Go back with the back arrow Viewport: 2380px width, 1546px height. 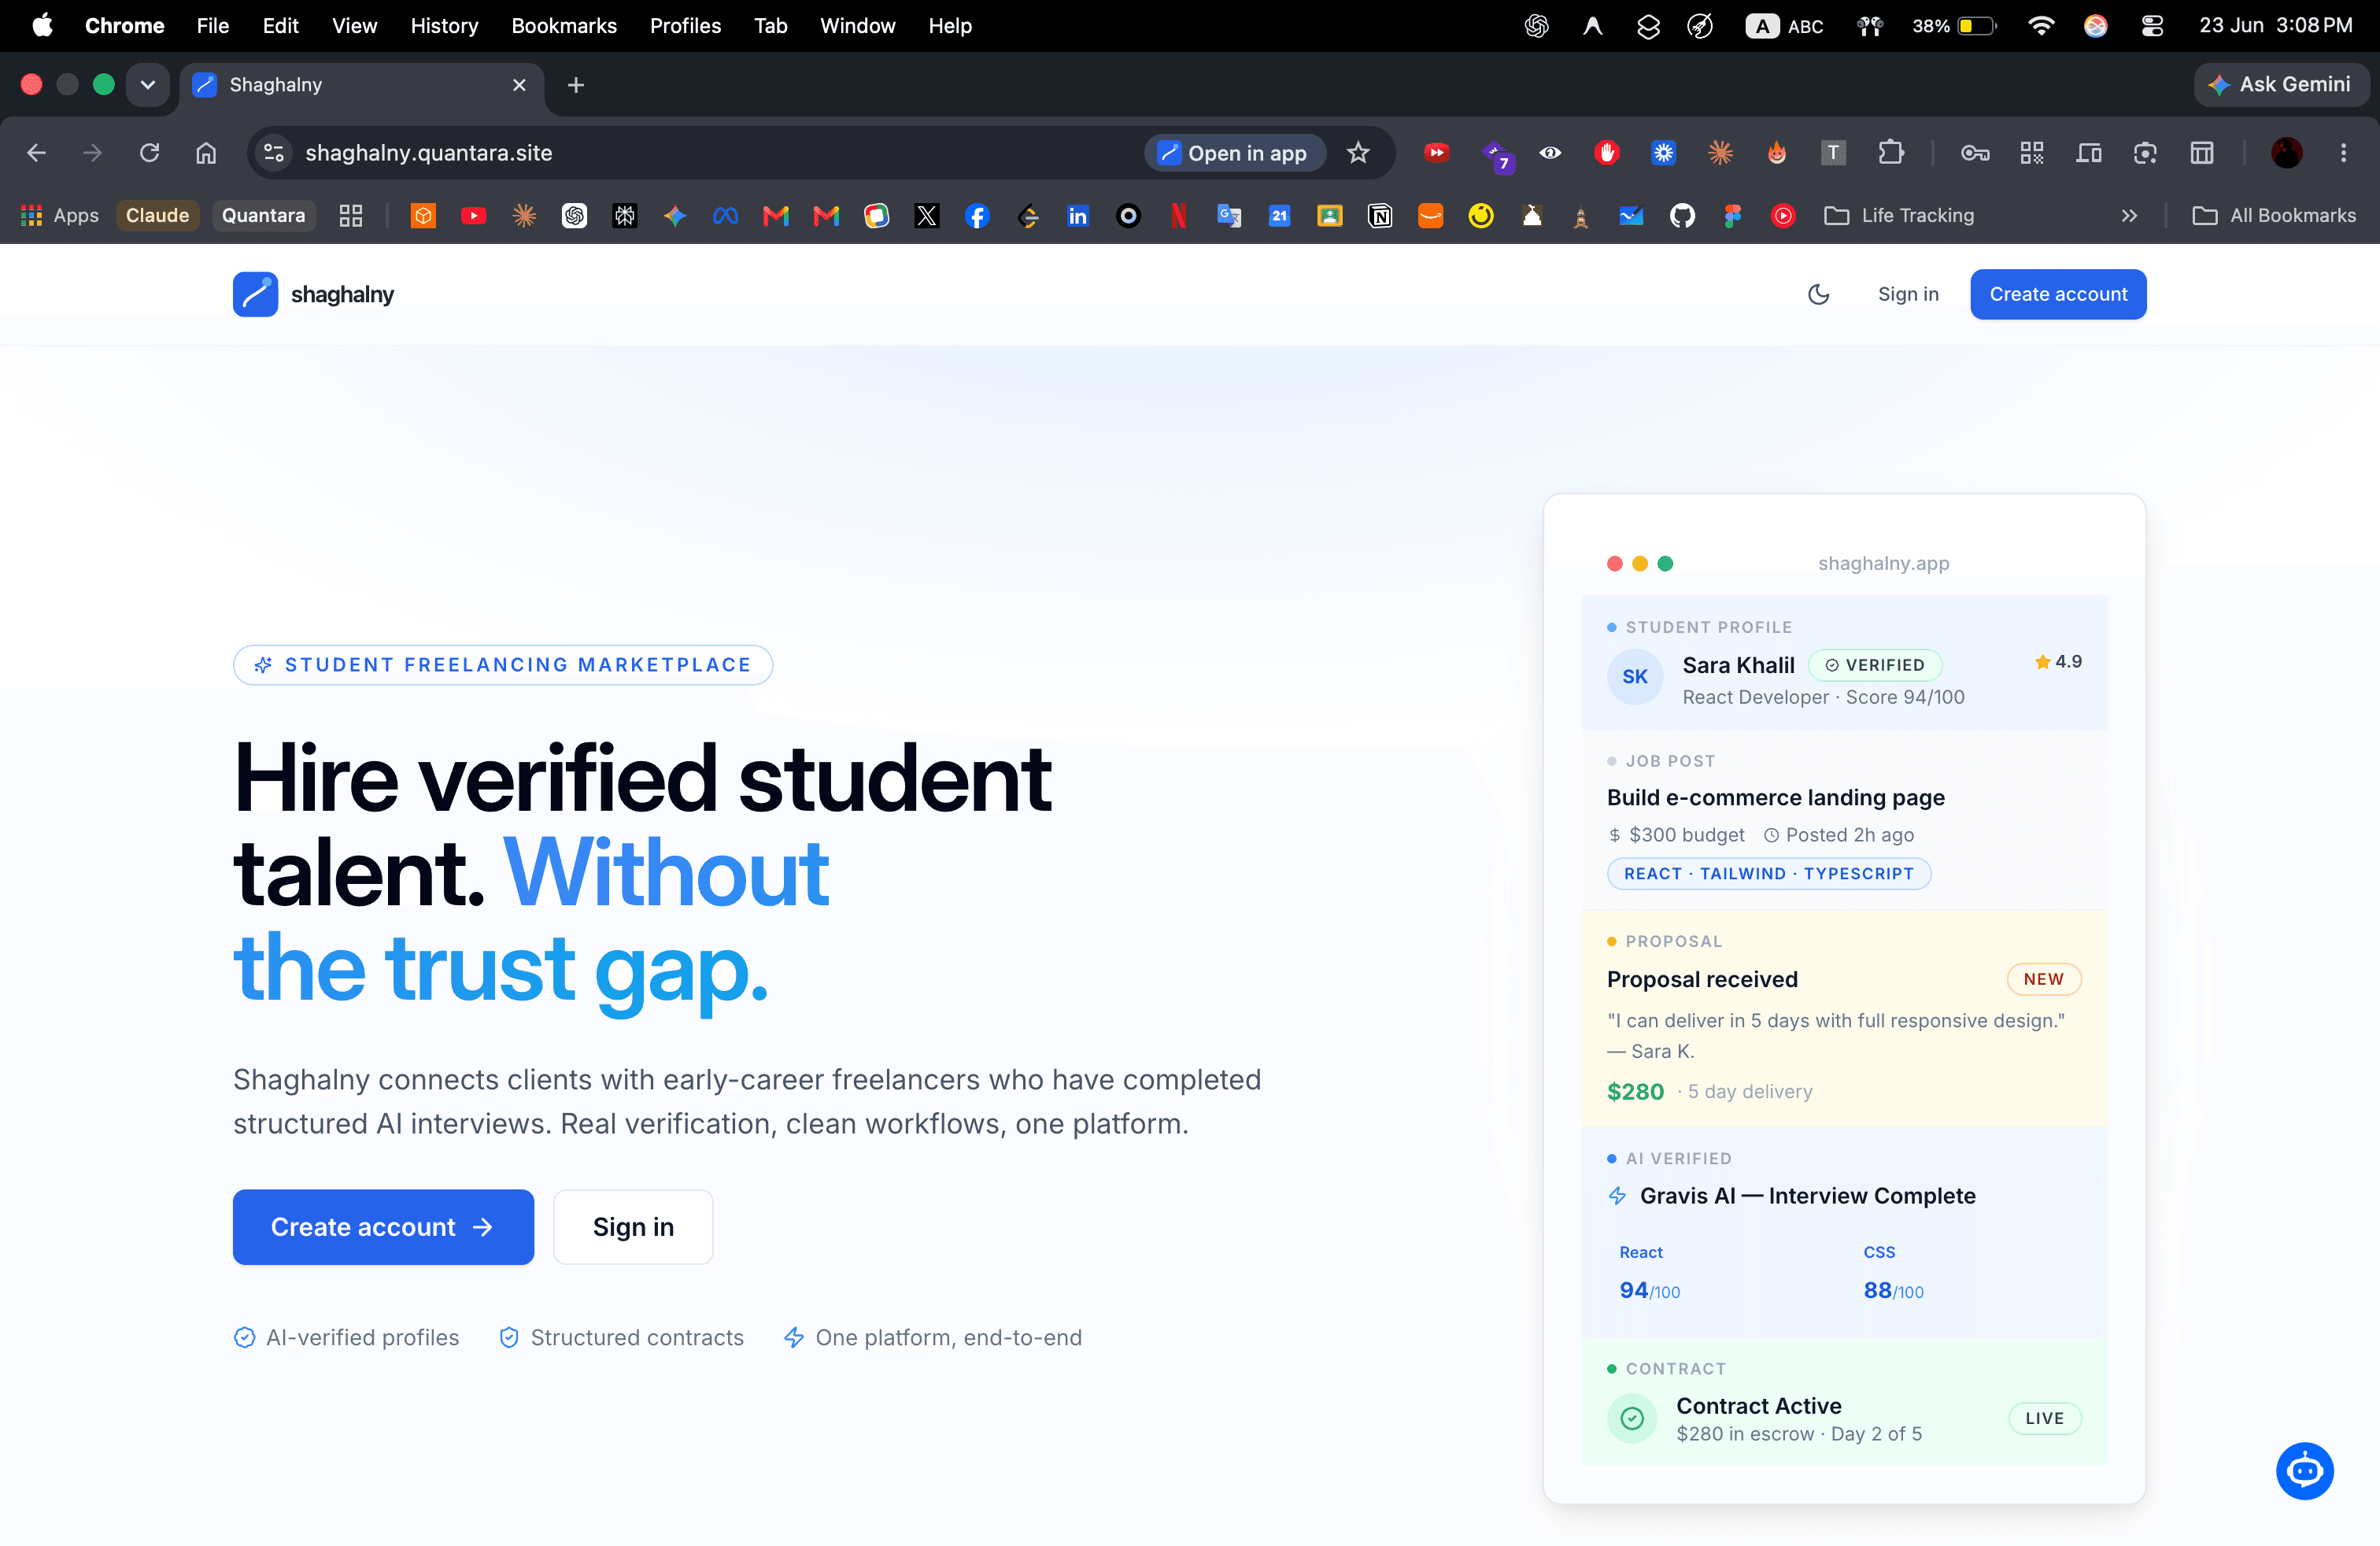[x=37, y=153]
